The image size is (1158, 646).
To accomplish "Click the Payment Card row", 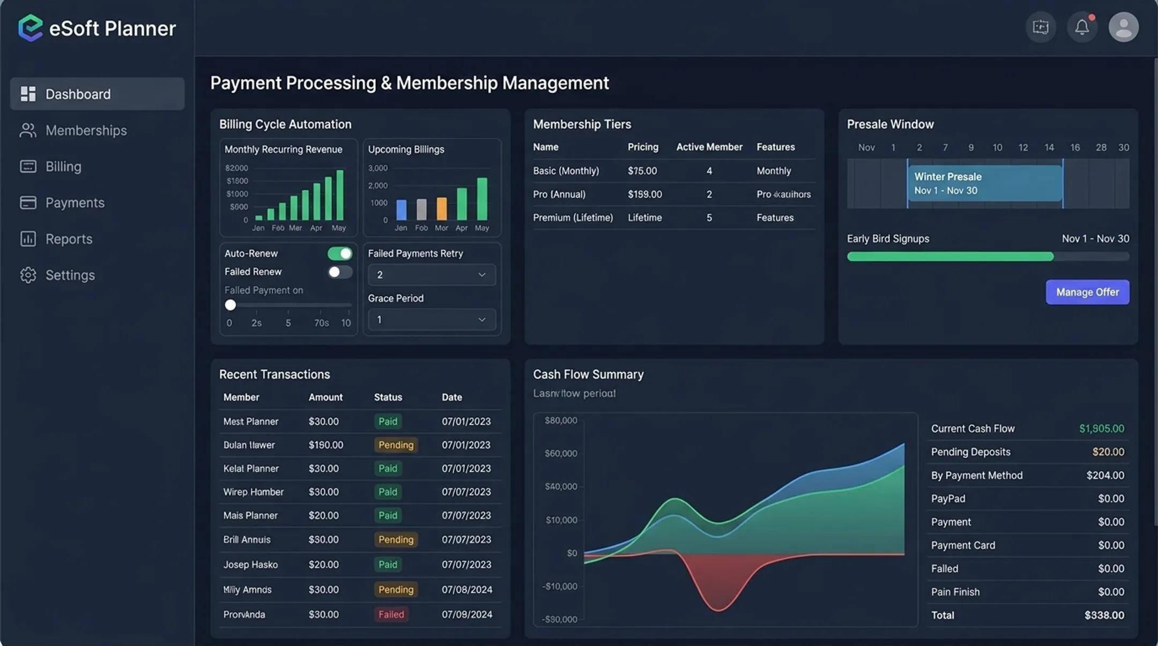I will 1028,545.
